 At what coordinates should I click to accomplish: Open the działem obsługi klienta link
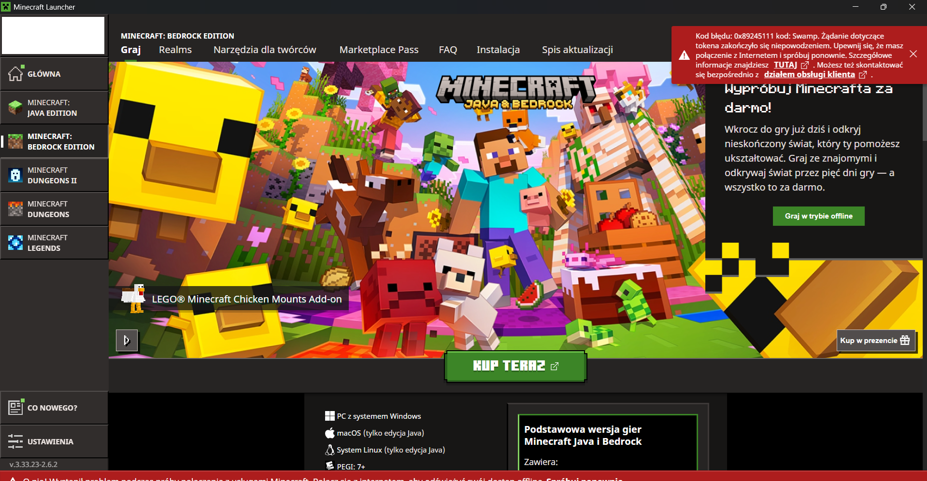click(815, 74)
